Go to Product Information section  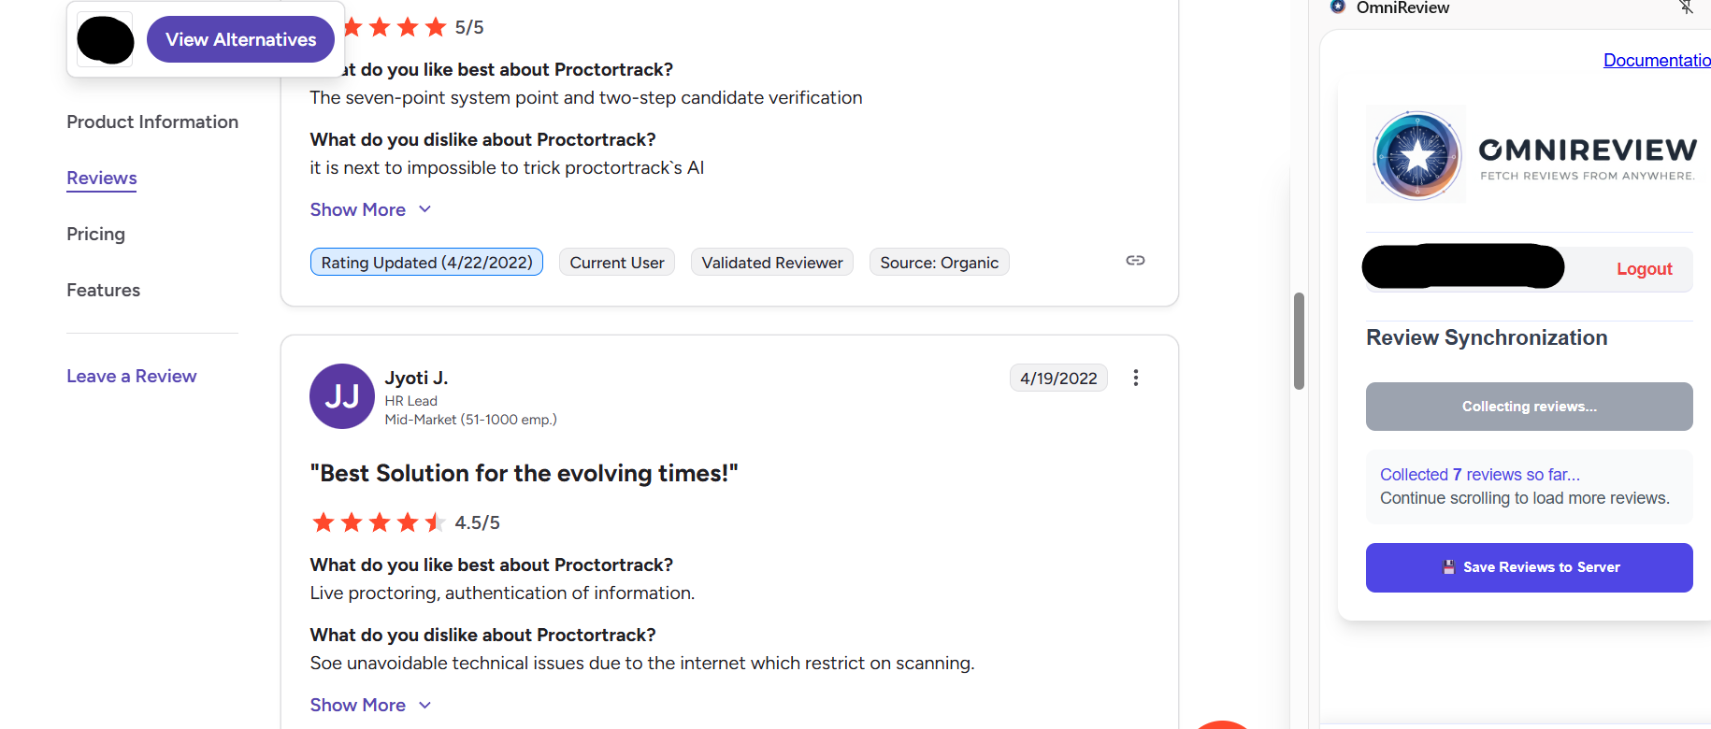(152, 121)
